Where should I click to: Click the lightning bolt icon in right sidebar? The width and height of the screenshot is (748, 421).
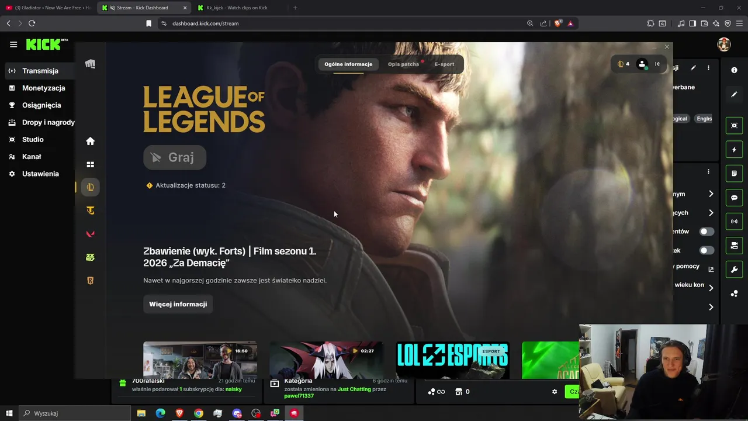734,150
